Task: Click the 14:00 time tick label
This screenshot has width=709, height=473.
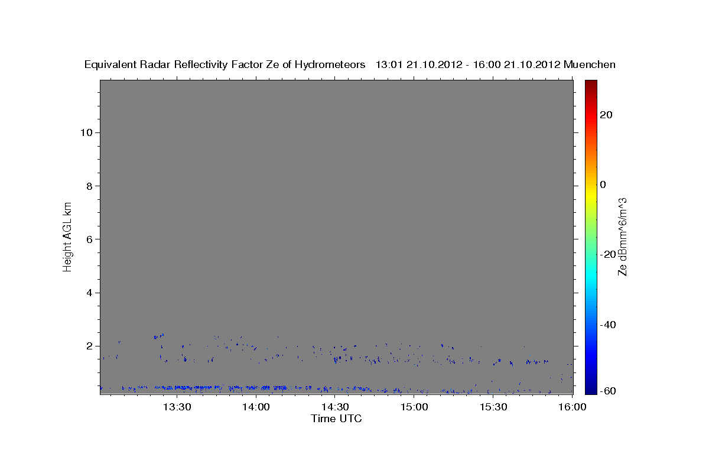Action: pos(256,407)
